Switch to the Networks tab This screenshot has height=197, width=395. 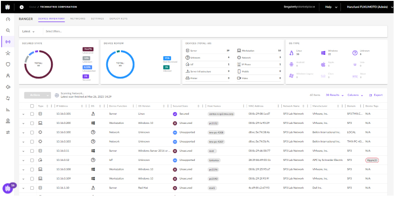pos(78,19)
